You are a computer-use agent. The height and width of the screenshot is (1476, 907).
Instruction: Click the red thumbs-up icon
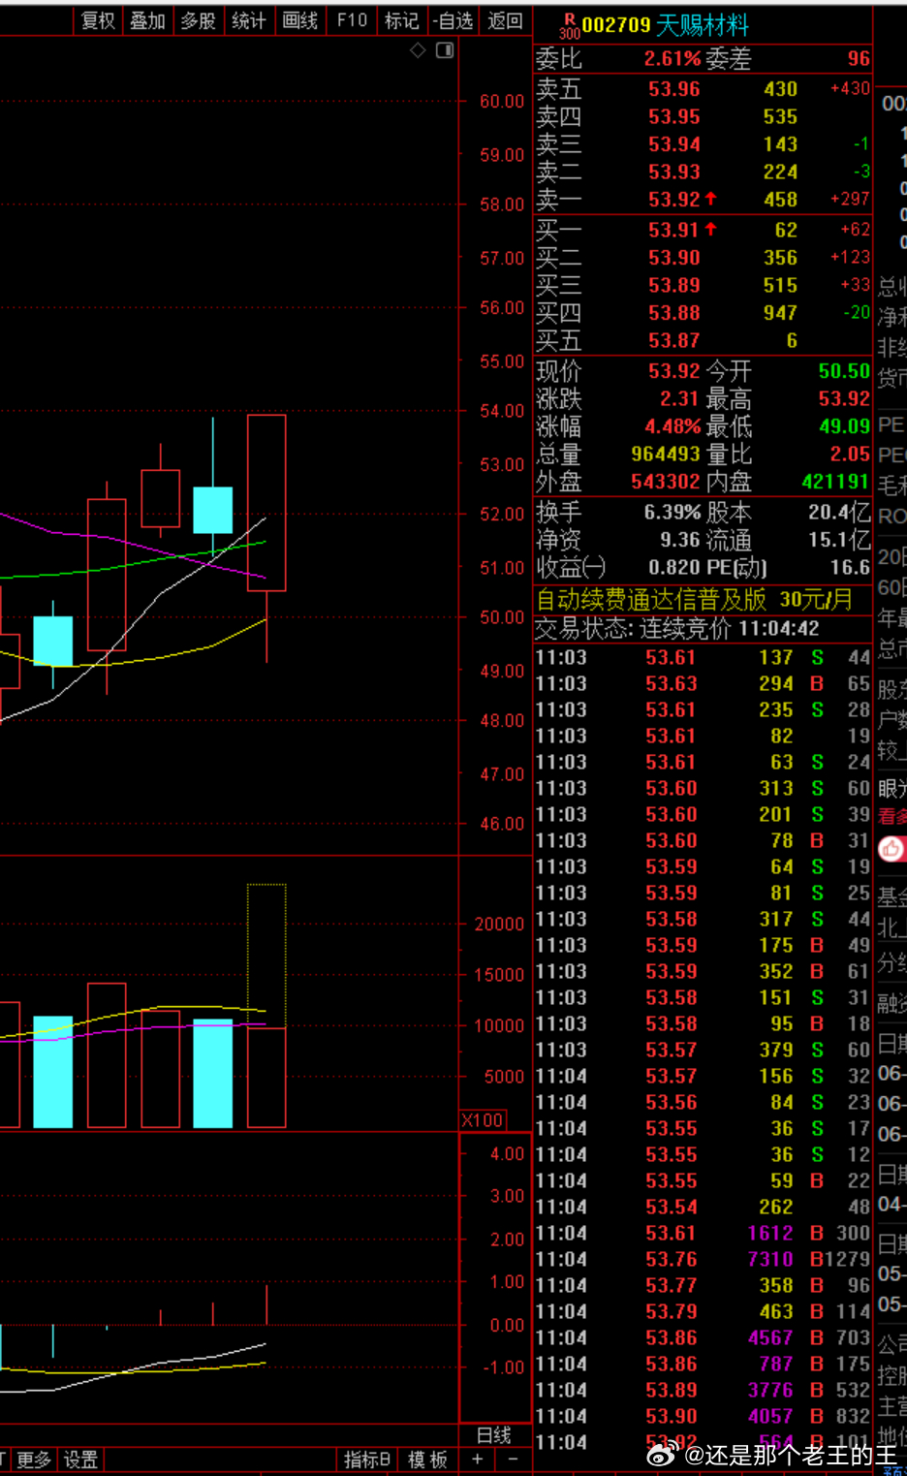tap(891, 850)
